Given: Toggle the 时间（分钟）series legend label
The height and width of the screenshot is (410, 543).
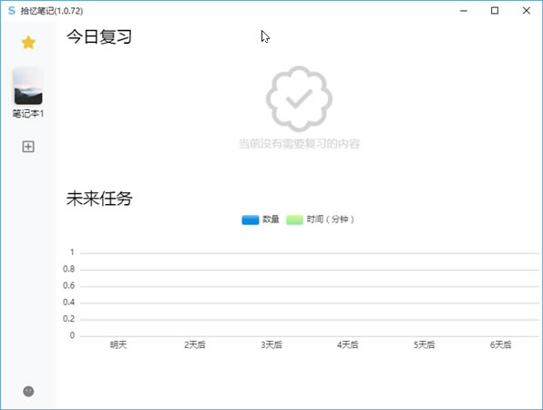Looking at the screenshot, I should [x=331, y=220].
